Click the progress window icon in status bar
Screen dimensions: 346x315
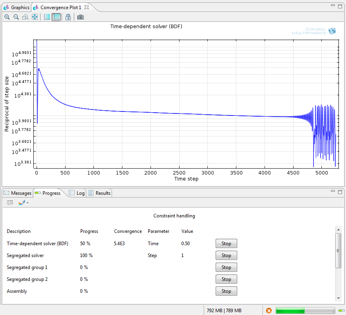[x=341, y=311]
